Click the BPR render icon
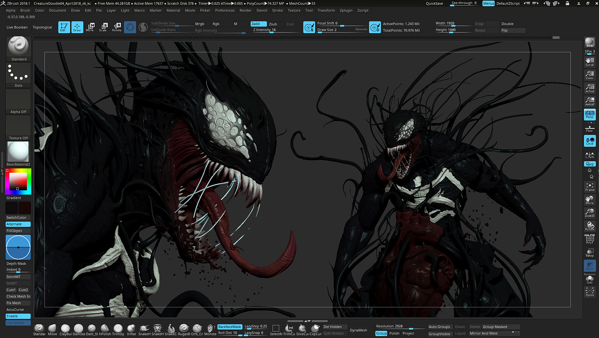Image resolution: width=599 pixels, height=338 pixels. [590, 42]
